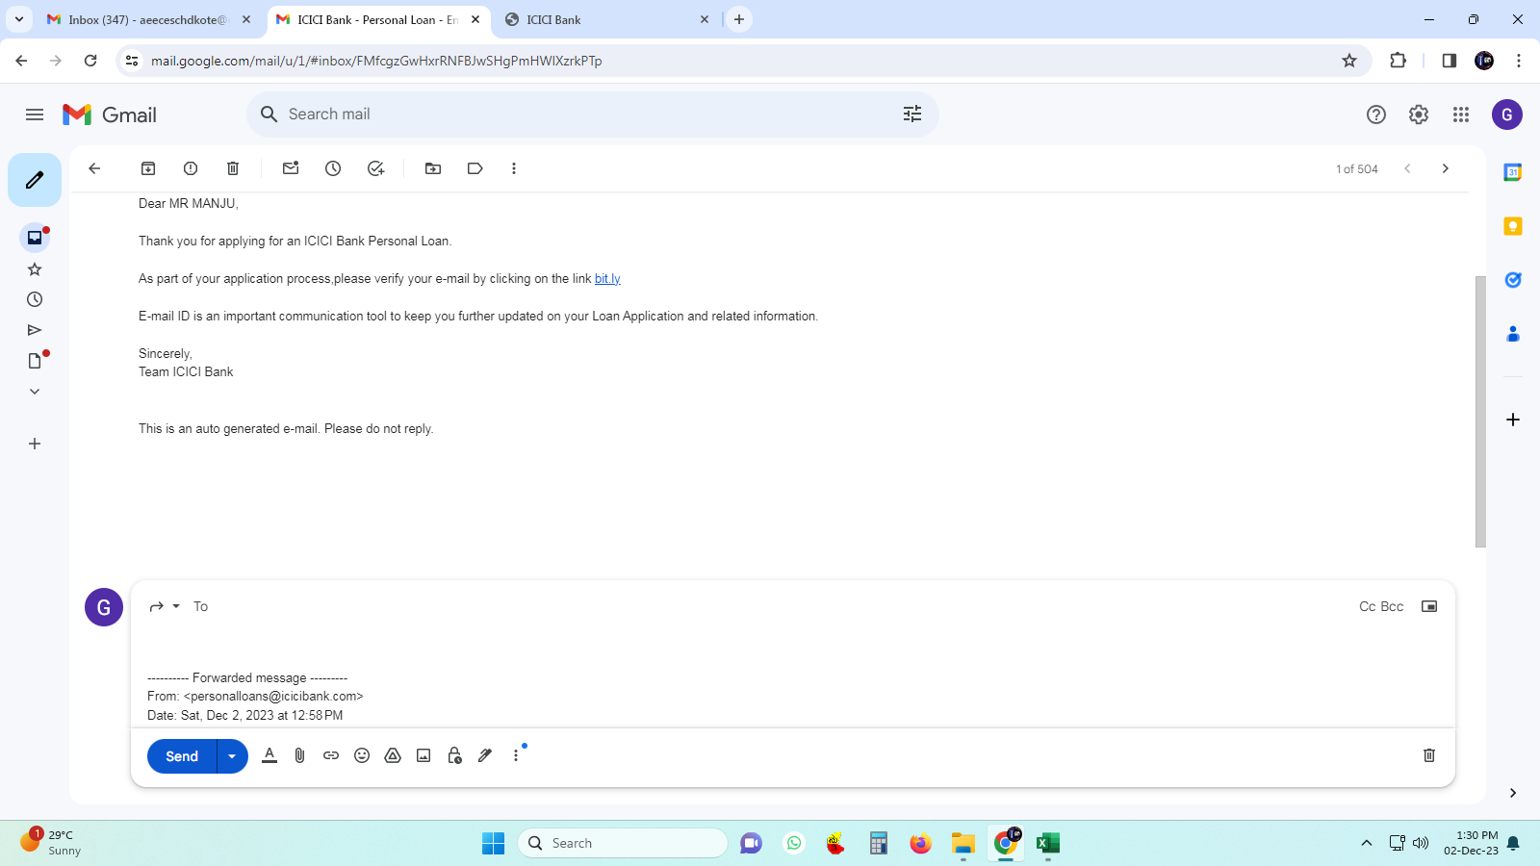The width and height of the screenshot is (1540, 866).
Task: Open Drafts in sidebar
Action: coord(35,361)
